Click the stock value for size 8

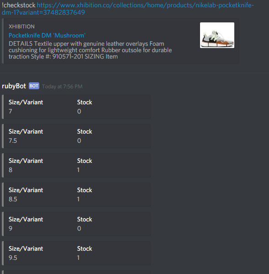(x=79, y=170)
